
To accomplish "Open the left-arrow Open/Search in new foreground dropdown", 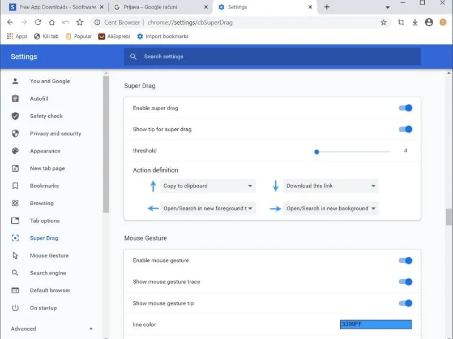I will tap(208, 208).
